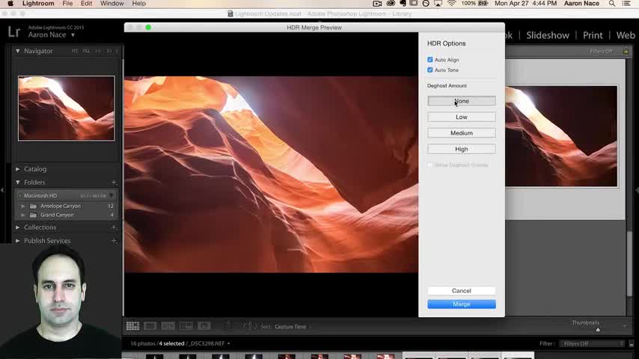Screen dimensions: 639x359
Task: Click AirPlay display menu bar icon
Action: [438, 4]
